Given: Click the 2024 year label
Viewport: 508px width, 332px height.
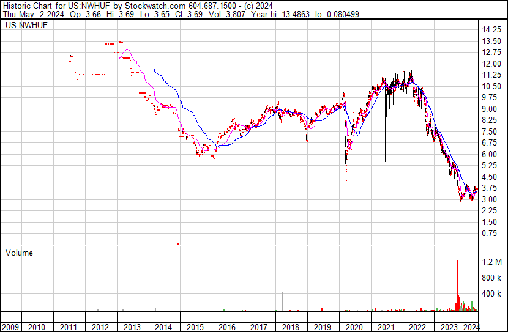Looking at the screenshot, I should click(472, 327).
